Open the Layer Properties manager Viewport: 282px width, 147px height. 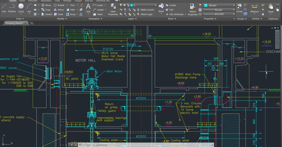coord(113,9)
